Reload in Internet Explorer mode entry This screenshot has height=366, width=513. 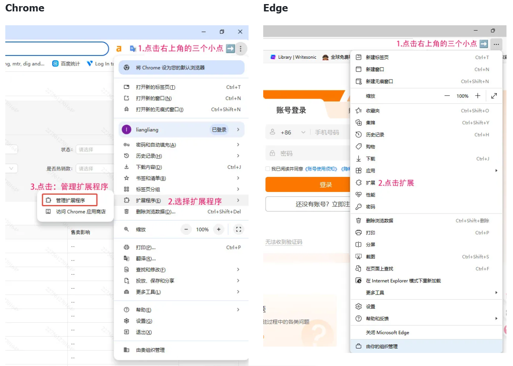426,280
